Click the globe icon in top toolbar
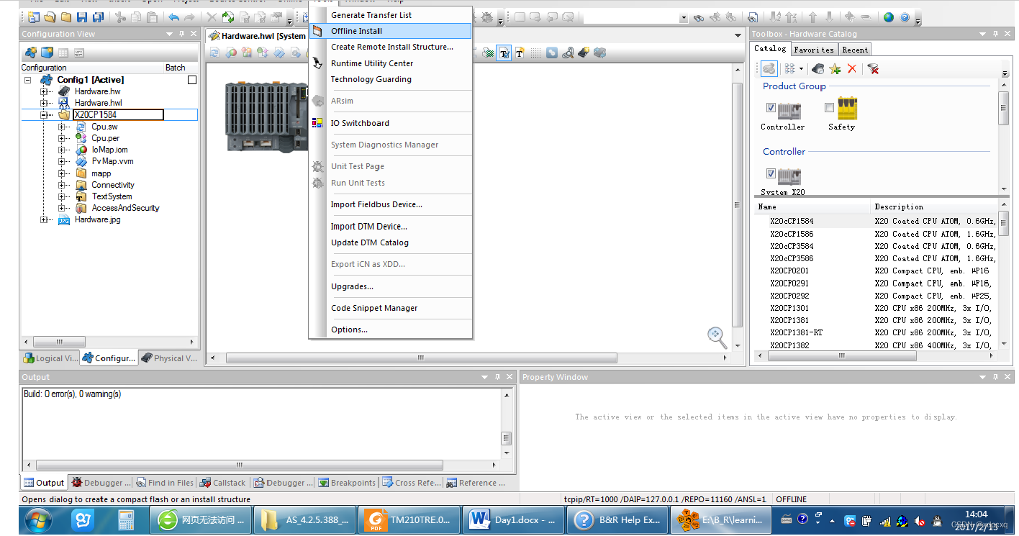This screenshot has width=1019, height=536. point(890,17)
